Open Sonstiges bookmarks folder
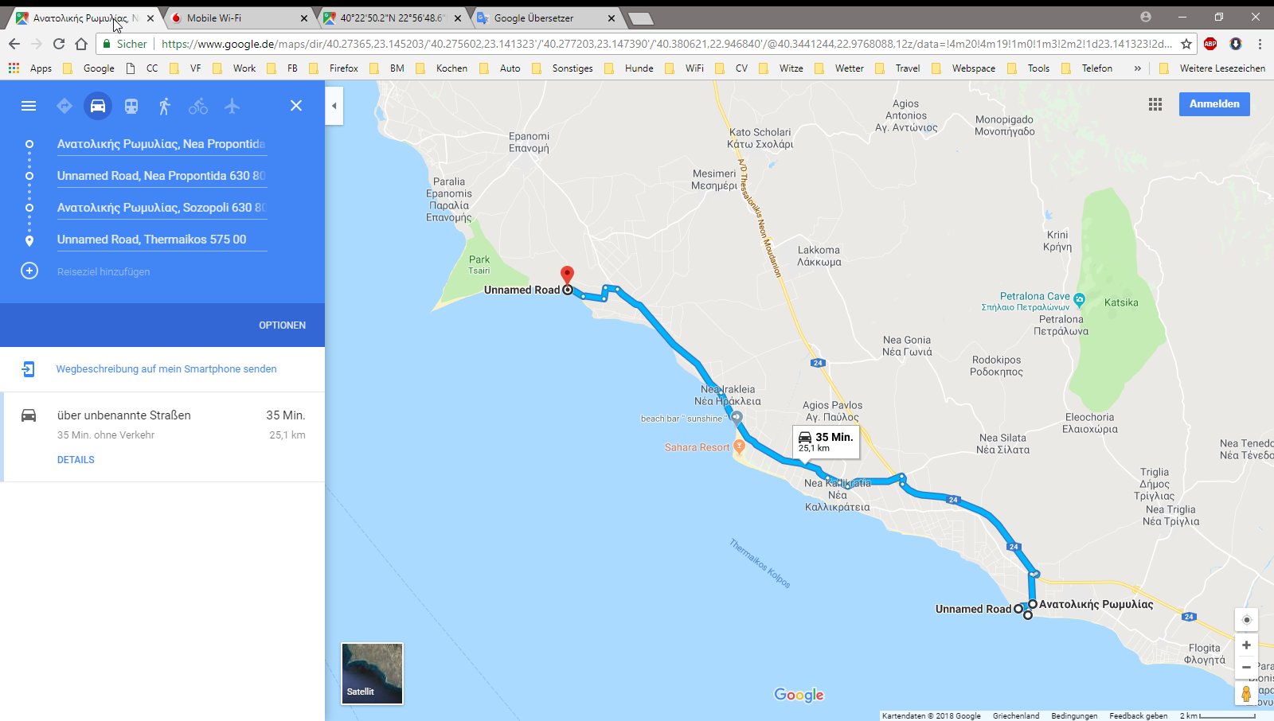Image resolution: width=1274 pixels, height=721 pixels. click(562, 68)
